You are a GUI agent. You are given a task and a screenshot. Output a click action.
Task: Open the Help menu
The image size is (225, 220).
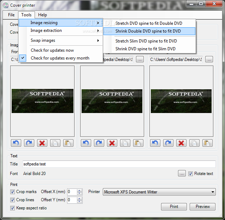pyautogui.click(x=42, y=15)
